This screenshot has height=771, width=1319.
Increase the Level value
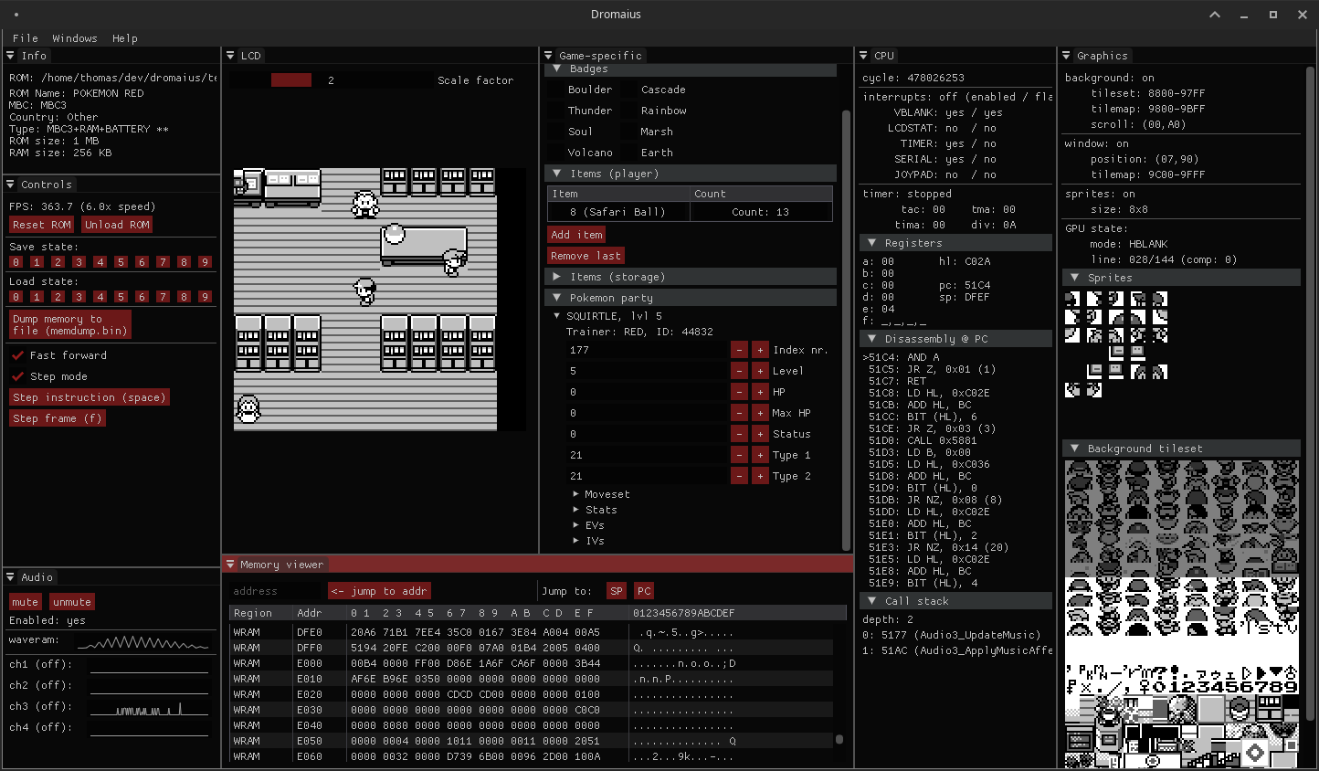point(760,371)
